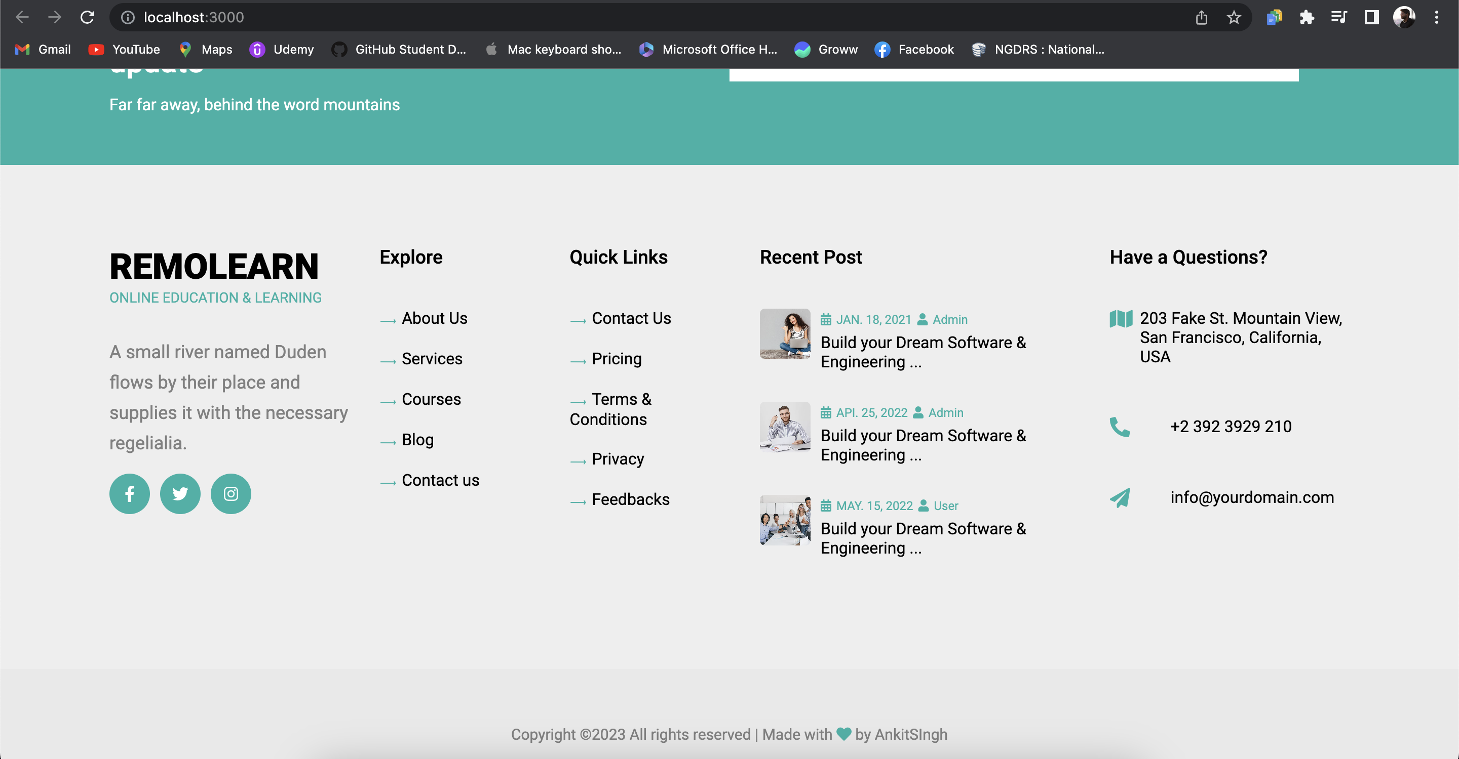Reload the localhost page

coord(88,17)
